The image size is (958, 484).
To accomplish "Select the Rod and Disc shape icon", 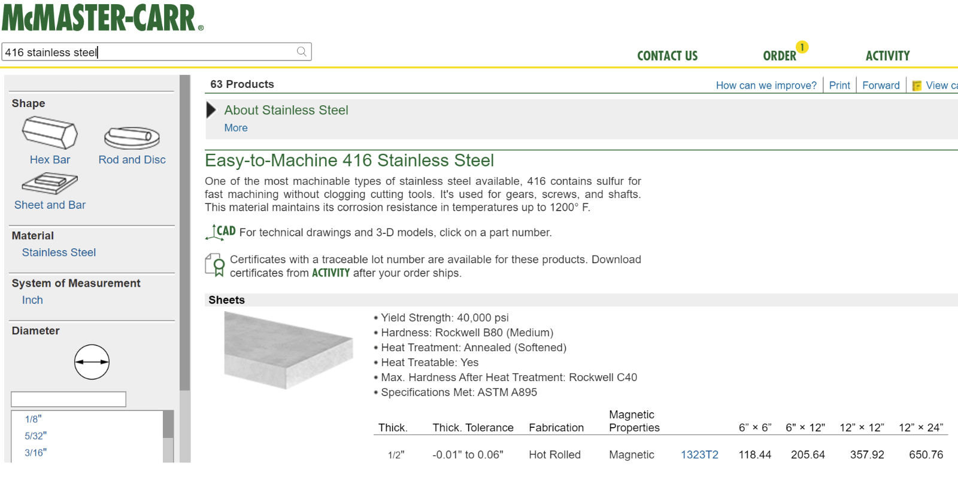I will 132,138.
